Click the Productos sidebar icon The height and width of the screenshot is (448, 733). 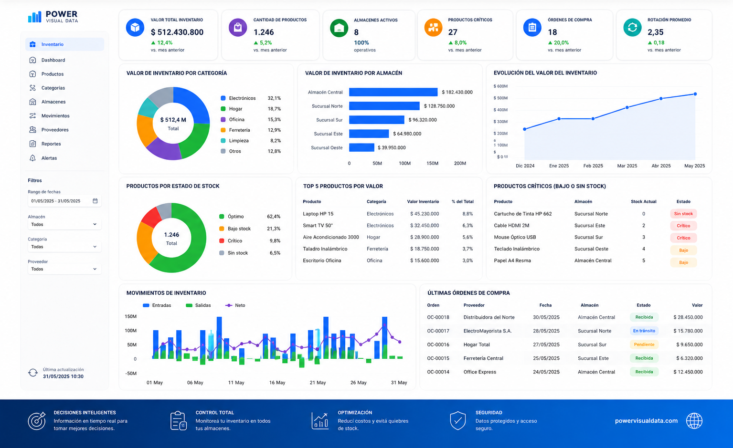[x=32, y=74]
